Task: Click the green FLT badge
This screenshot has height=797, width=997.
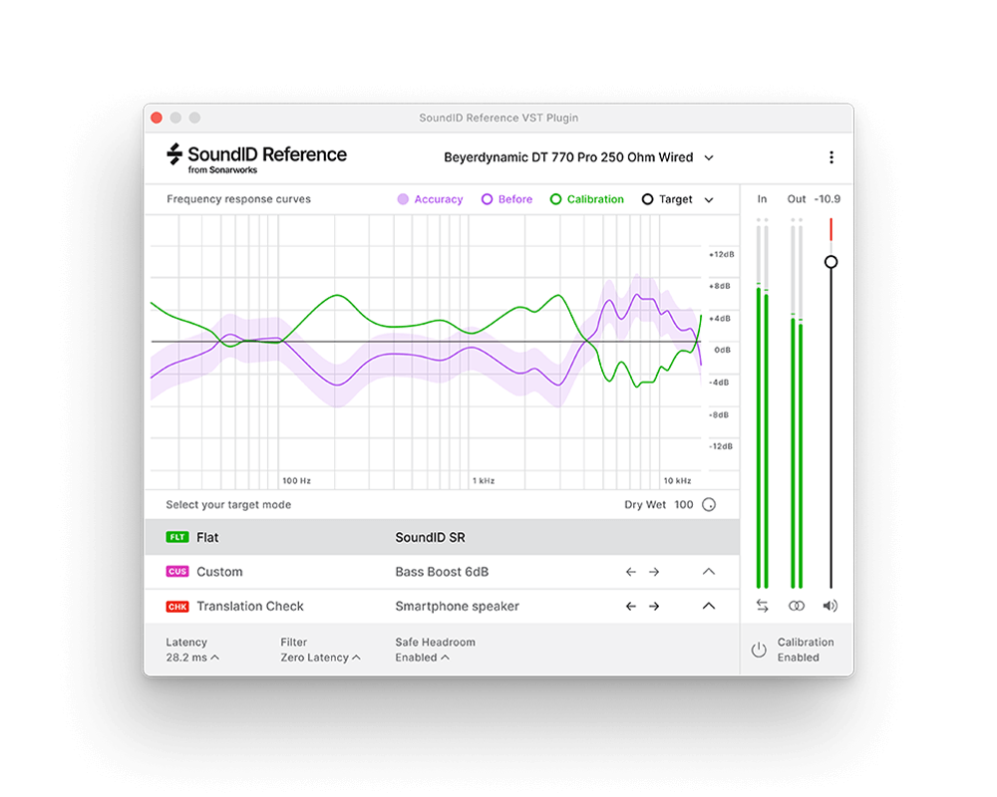Action: tap(177, 537)
